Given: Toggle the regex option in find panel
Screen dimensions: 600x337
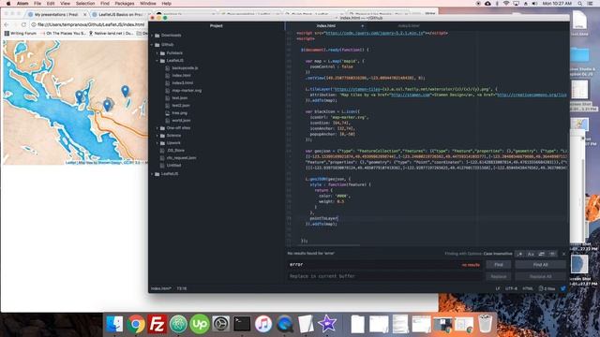Looking at the screenshot, I should point(519,254).
